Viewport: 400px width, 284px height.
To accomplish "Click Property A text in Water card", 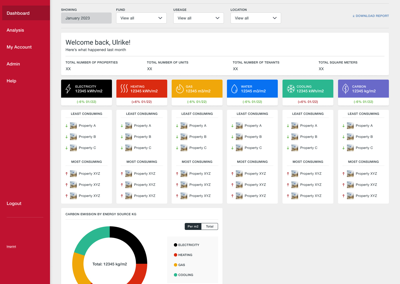I will [253, 126].
